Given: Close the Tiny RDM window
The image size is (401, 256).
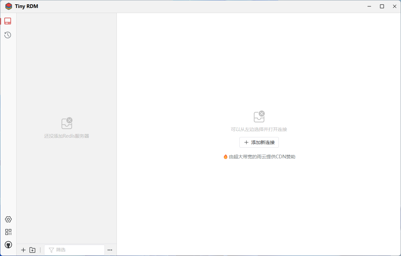Looking at the screenshot, I should click(x=395, y=6).
